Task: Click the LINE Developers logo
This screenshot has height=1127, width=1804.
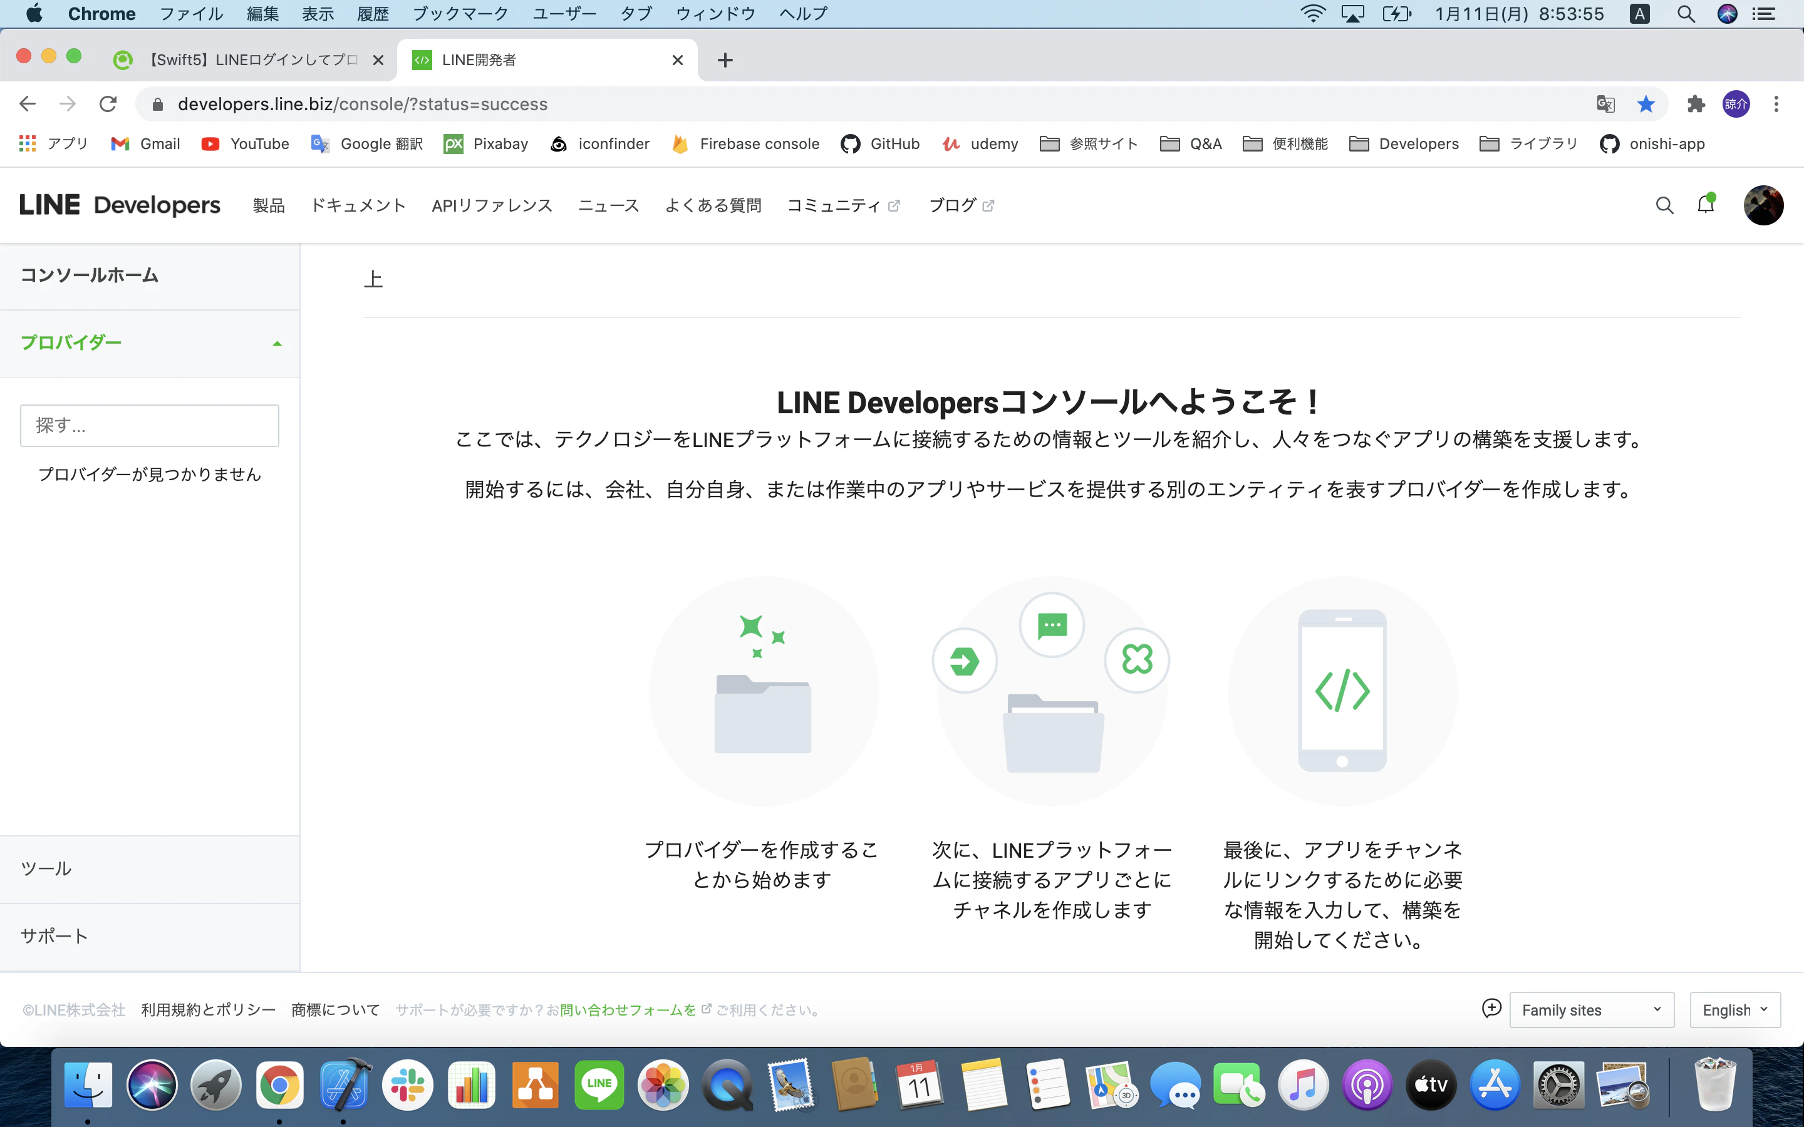Action: [120, 205]
